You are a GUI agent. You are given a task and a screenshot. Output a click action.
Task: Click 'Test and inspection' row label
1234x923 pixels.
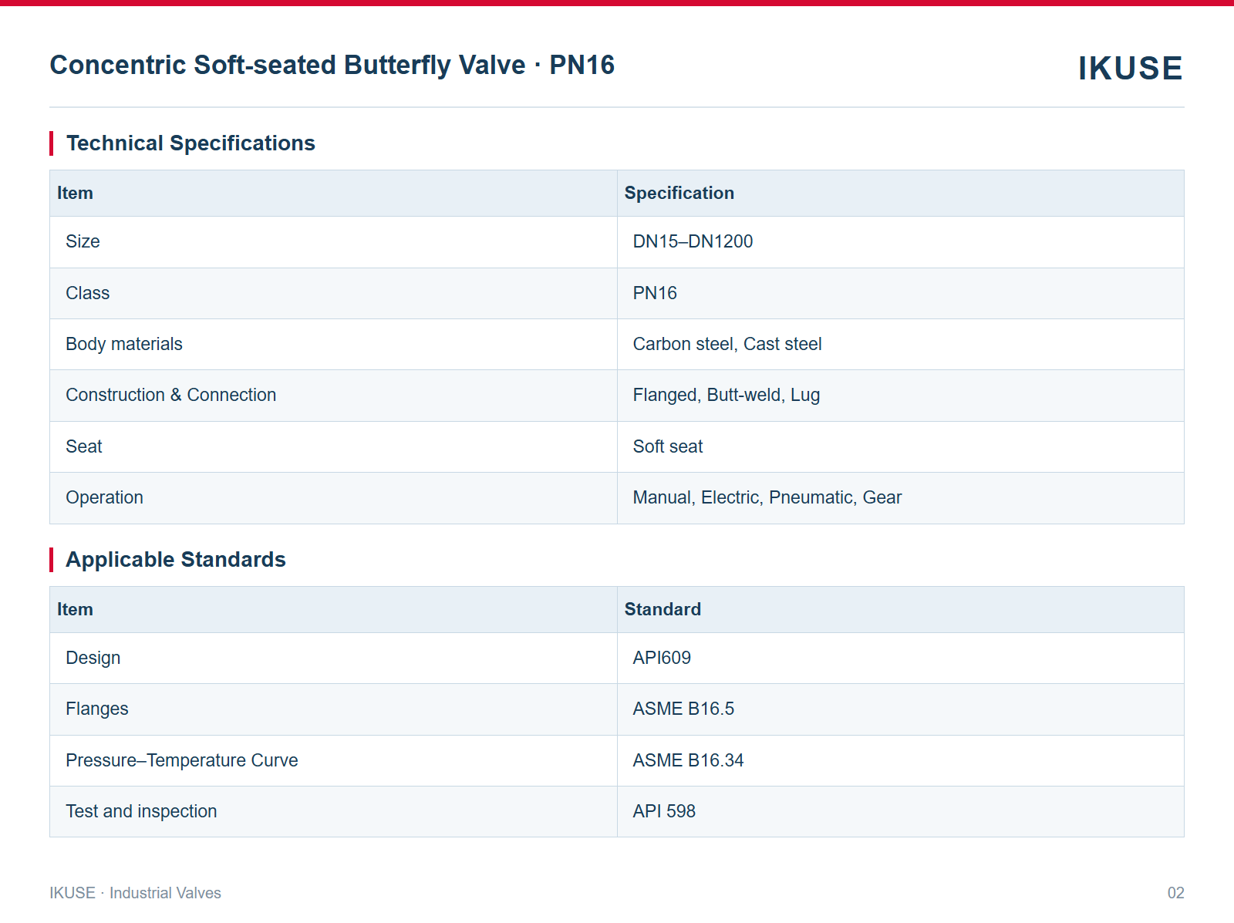click(x=141, y=812)
